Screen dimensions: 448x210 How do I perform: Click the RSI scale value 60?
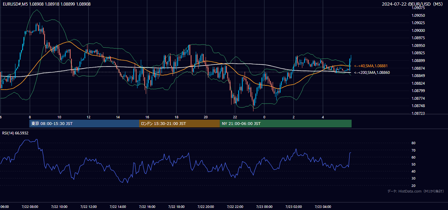tap(414, 157)
